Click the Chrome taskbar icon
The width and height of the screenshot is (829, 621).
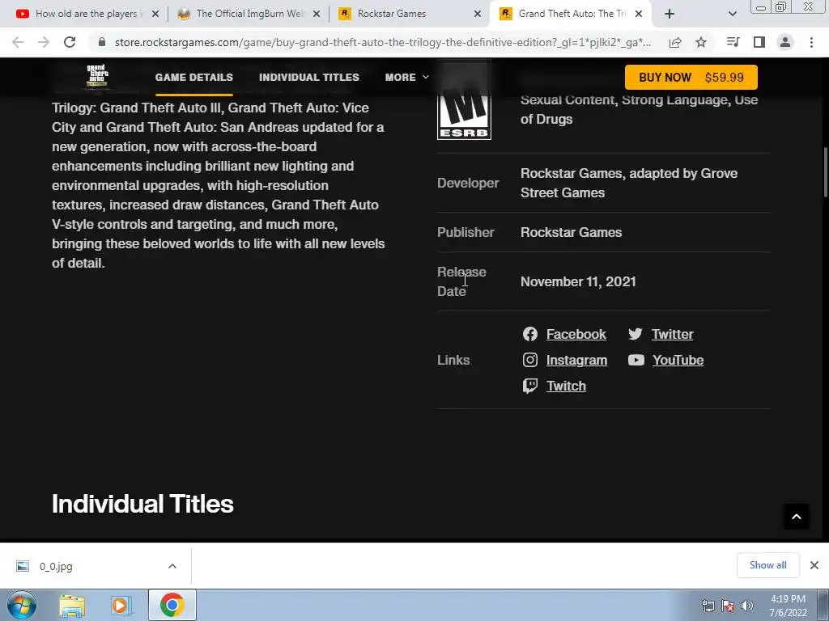[172, 605]
